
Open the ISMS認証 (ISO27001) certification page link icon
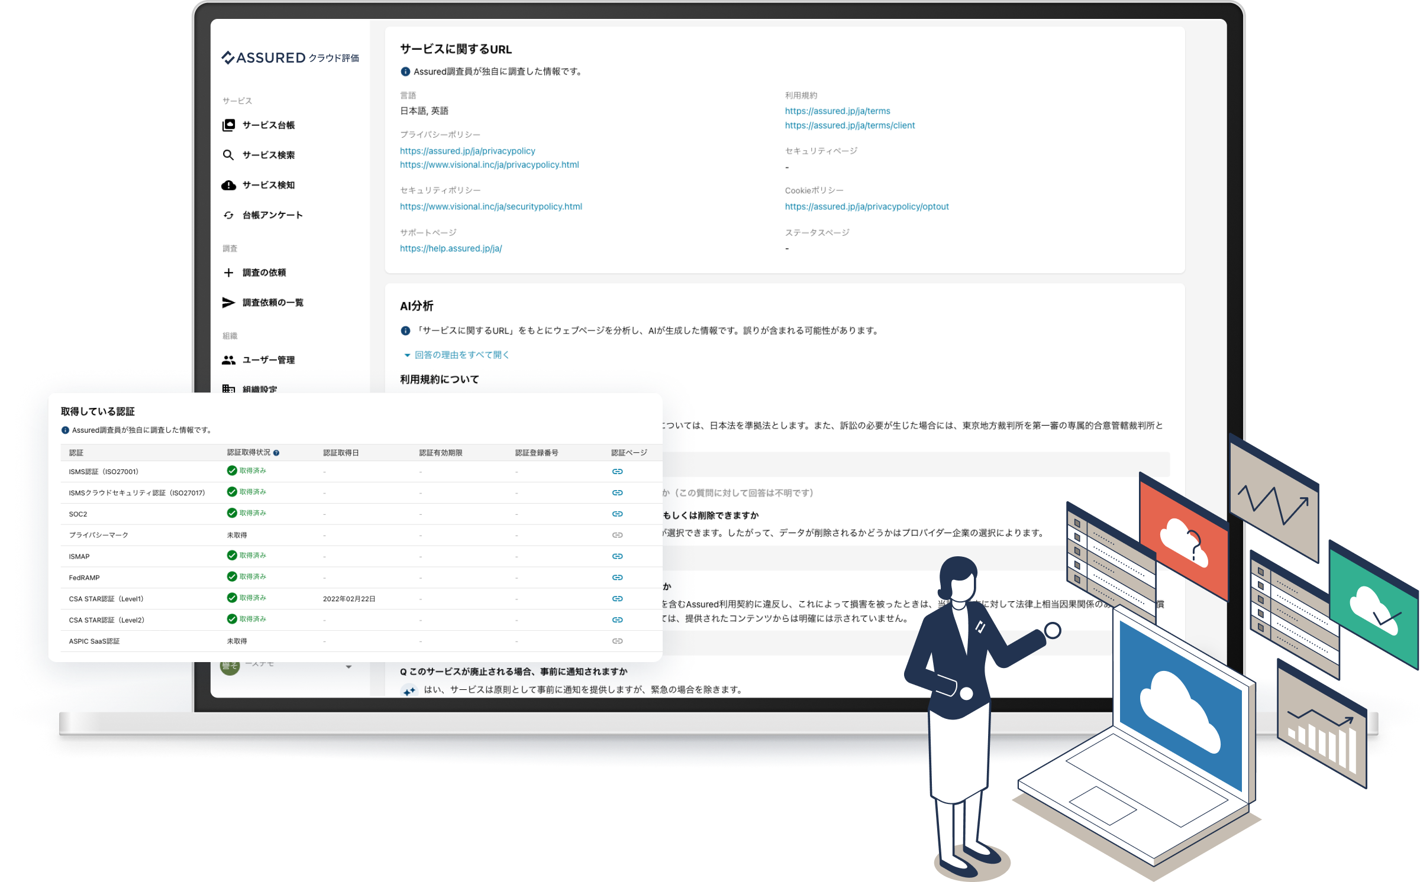[617, 471]
